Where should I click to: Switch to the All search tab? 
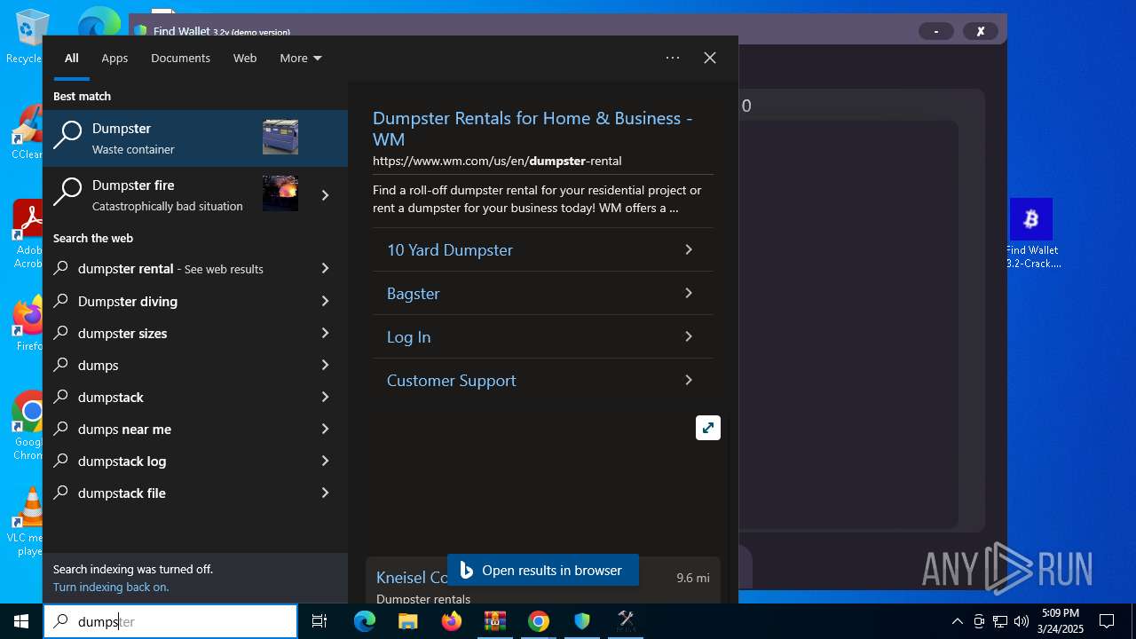click(x=72, y=58)
